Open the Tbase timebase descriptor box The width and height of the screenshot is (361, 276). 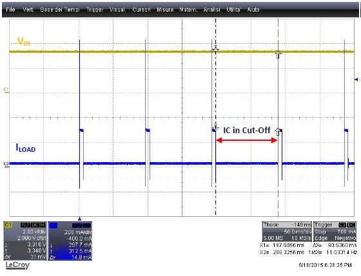point(287,232)
